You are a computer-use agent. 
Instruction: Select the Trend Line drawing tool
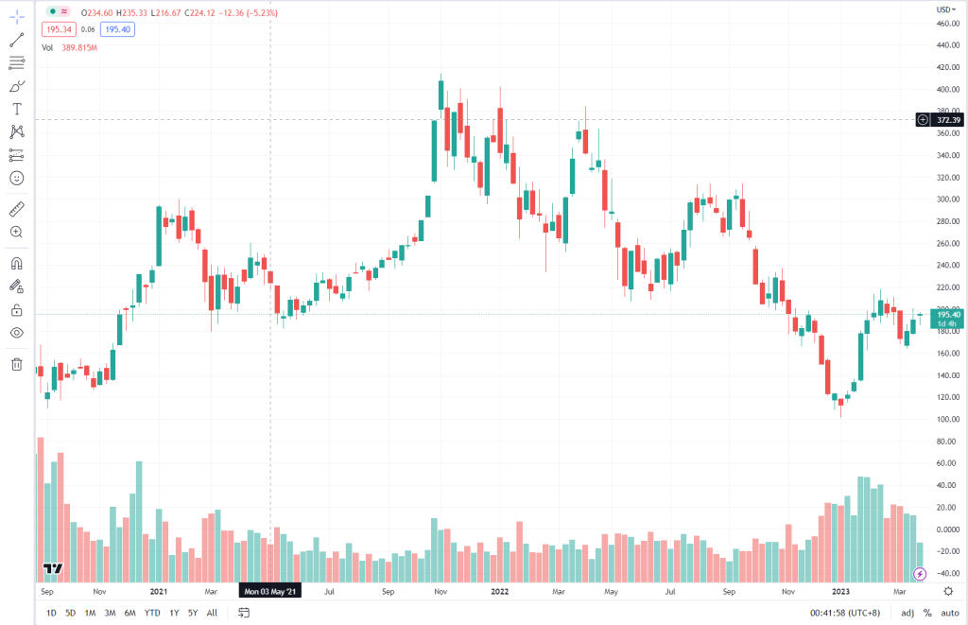(x=15, y=40)
